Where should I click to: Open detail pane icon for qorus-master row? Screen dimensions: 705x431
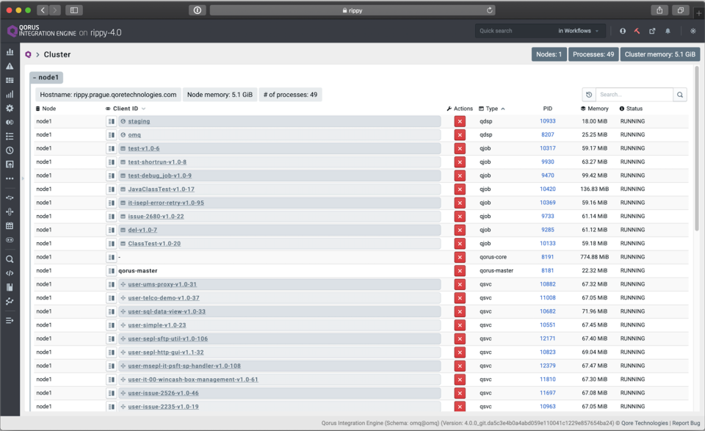coord(111,270)
